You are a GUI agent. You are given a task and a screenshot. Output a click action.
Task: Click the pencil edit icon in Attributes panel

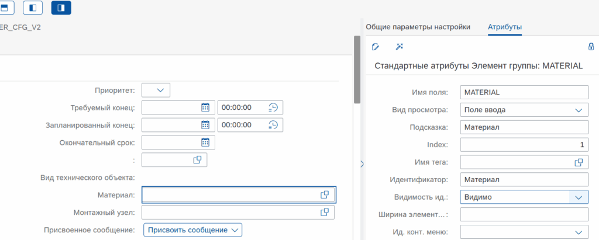376,47
